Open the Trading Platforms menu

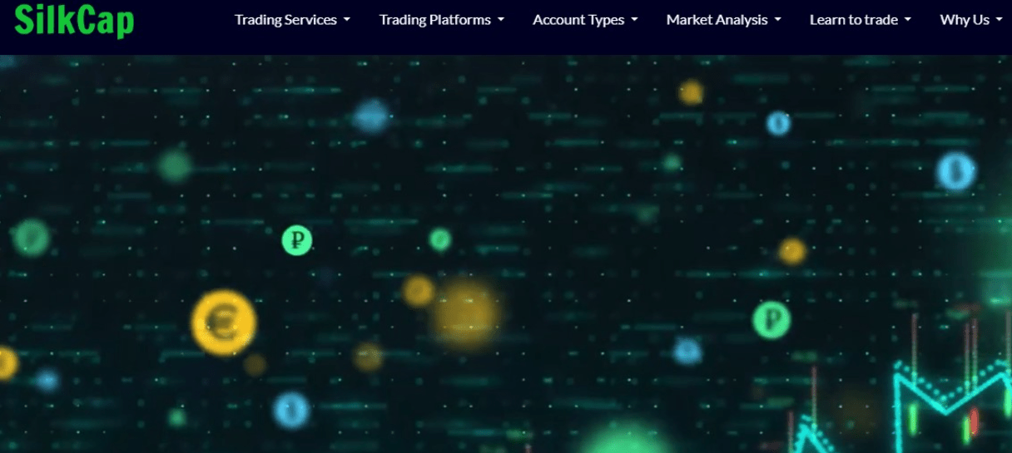pyautogui.click(x=442, y=20)
